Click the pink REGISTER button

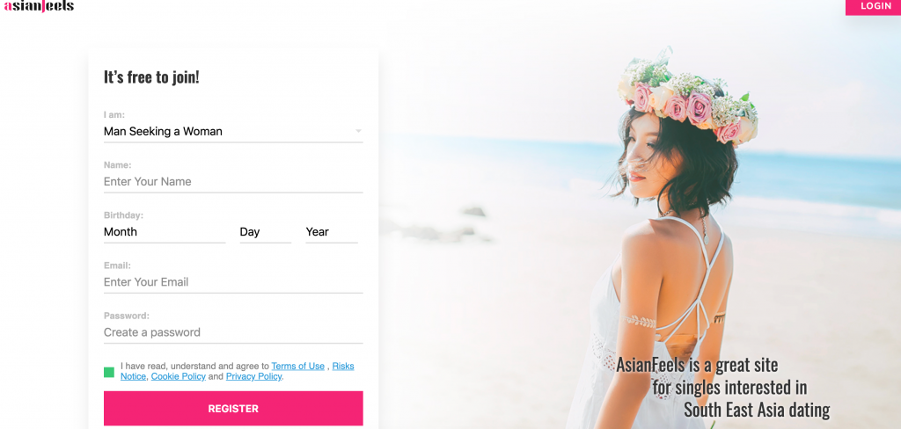pyautogui.click(x=233, y=409)
